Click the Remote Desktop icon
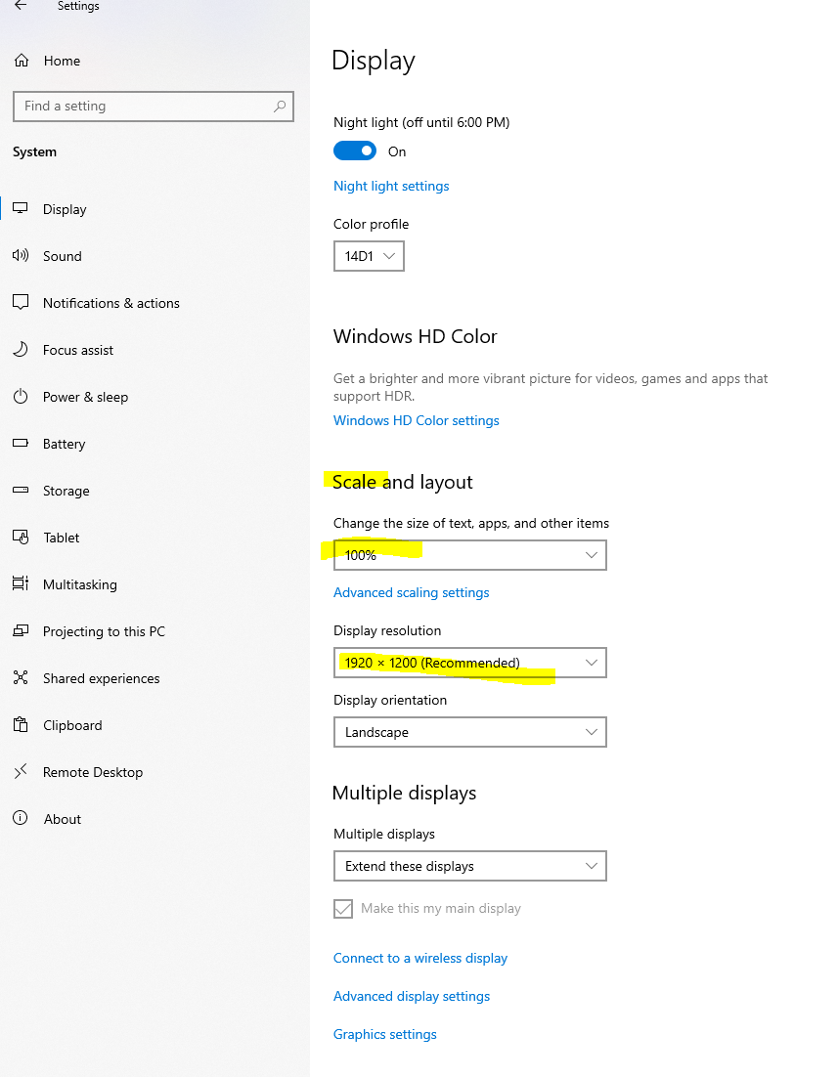Image resolution: width=838 pixels, height=1077 pixels. coord(21,771)
